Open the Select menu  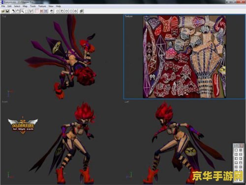click(x=17, y=6)
